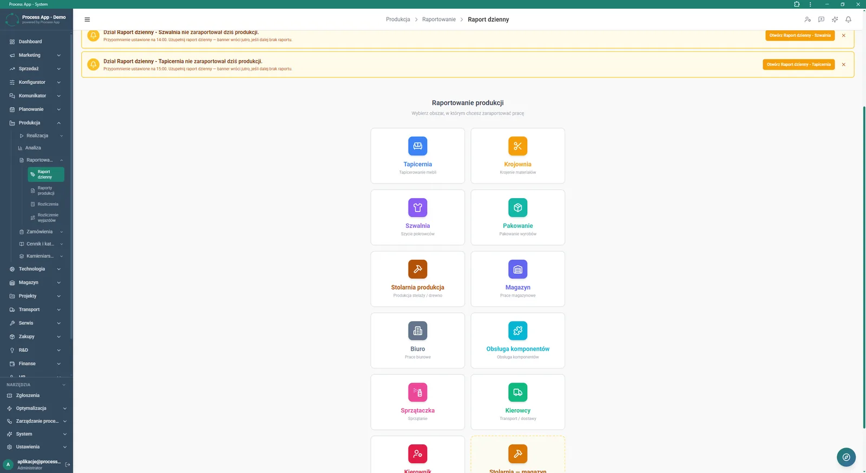Image resolution: width=866 pixels, height=473 pixels.
Task: Open Raporty produkcji sidebar item
Action: coord(46,190)
